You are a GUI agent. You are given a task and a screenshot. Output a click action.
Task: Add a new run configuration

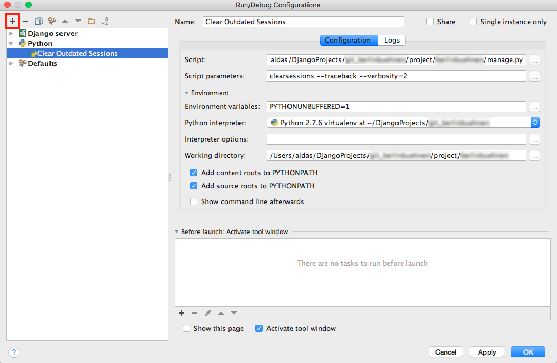pos(13,21)
